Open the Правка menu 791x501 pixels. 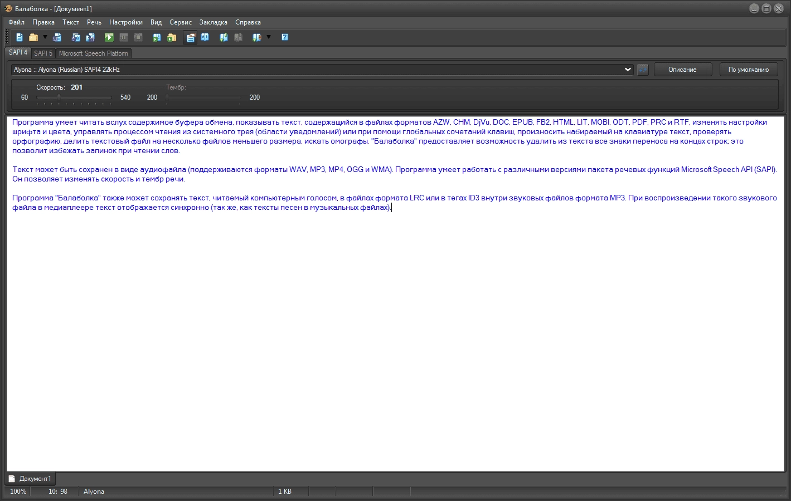pos(43,22)
